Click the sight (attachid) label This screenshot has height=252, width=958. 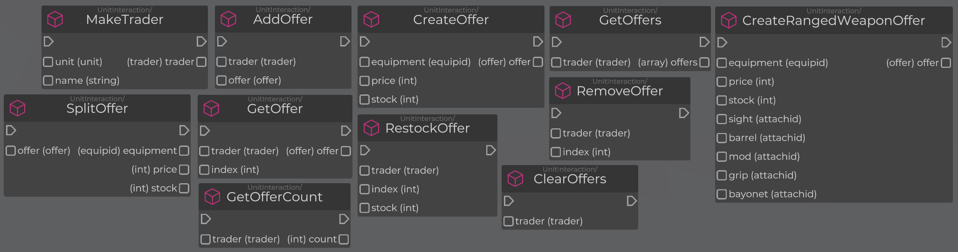click(x=765, y=119)
